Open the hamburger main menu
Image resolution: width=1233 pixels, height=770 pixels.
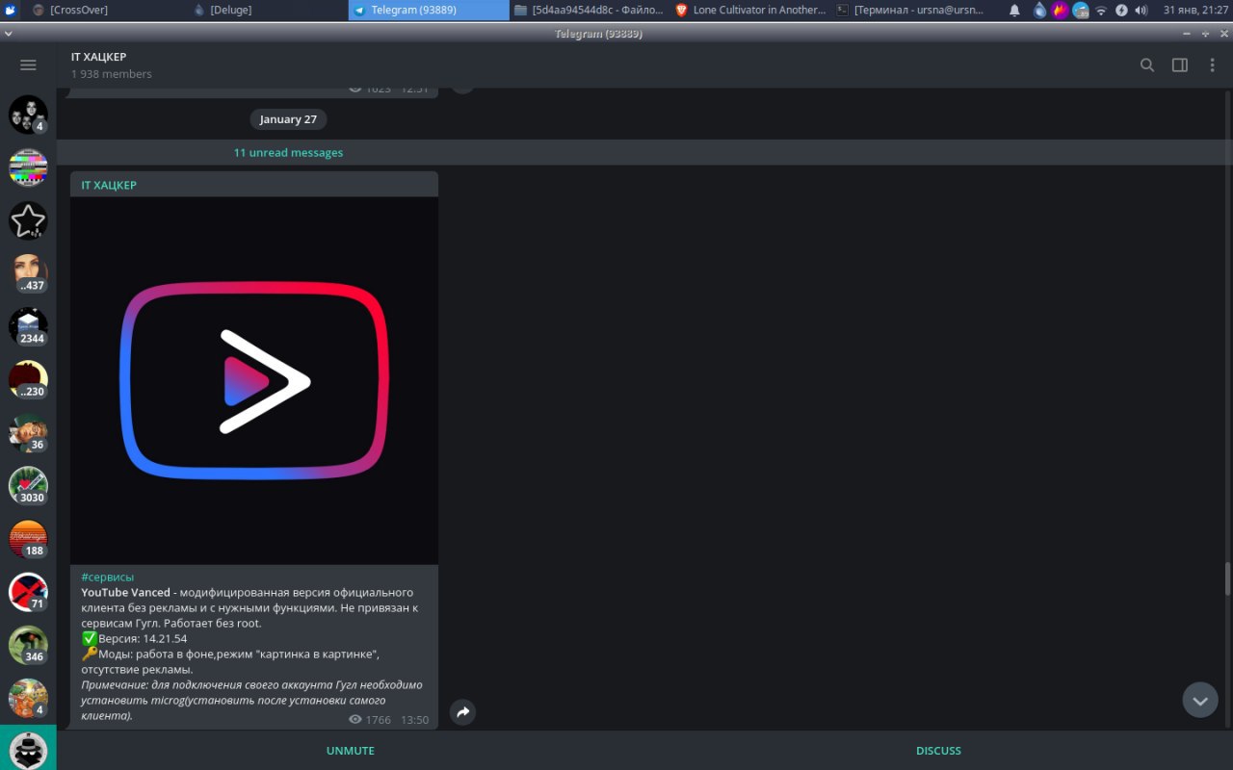pyautogui.click(x=28, y=64)
